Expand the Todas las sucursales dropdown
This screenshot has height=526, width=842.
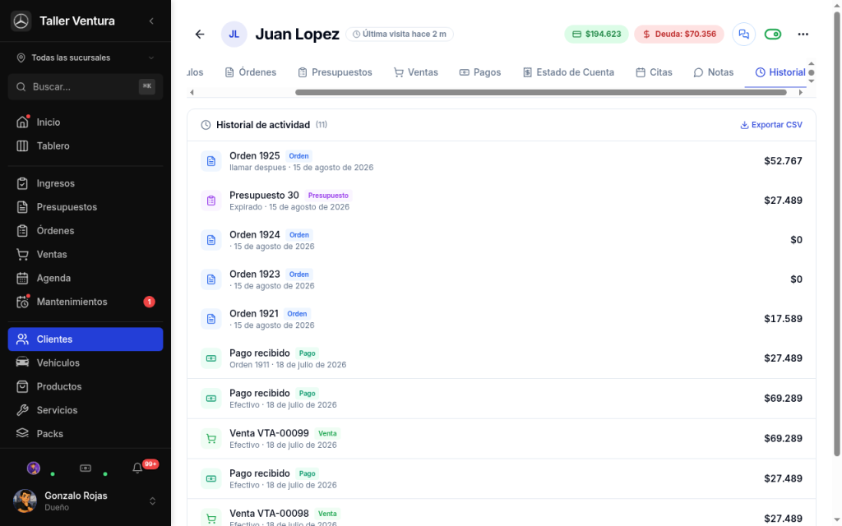point(86,58)
